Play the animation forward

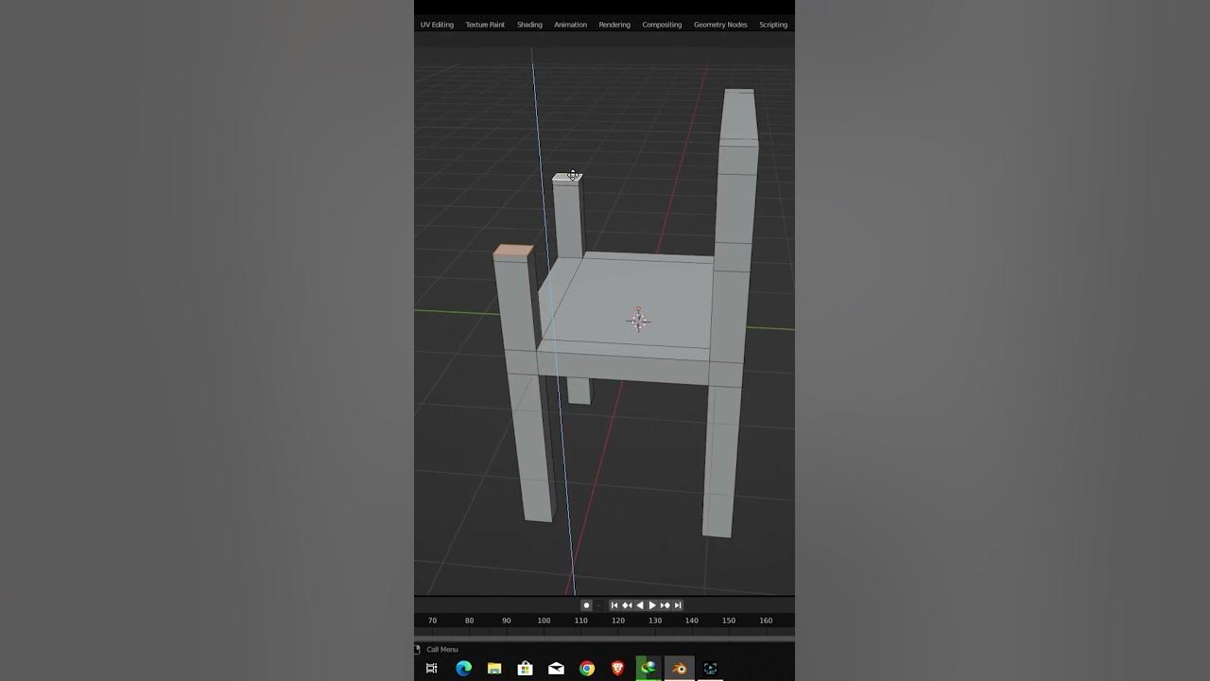pos(652,605)
